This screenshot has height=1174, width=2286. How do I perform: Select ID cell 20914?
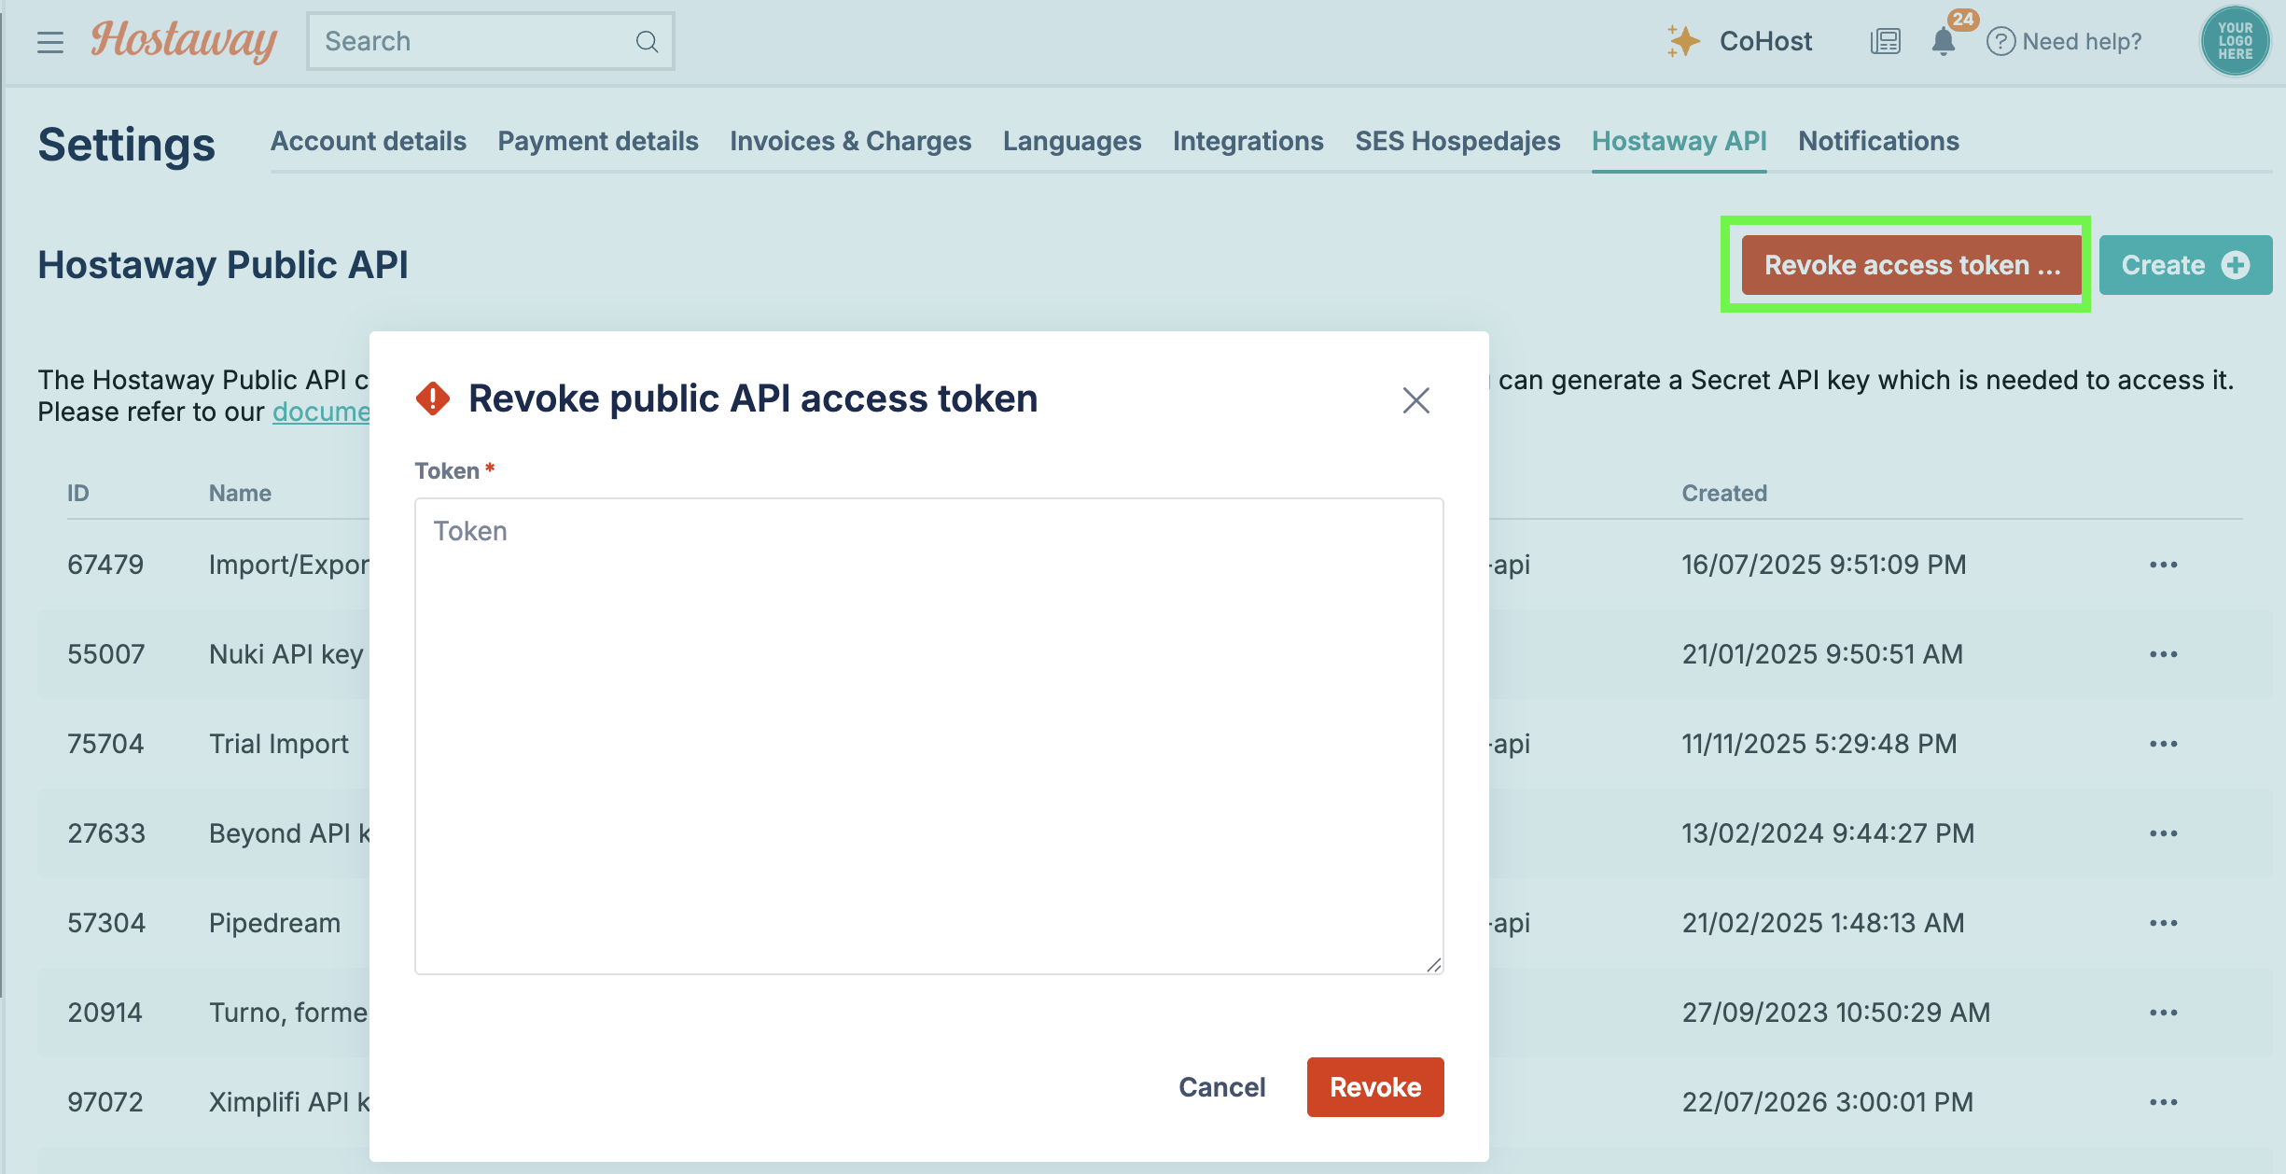point(105,1013)
